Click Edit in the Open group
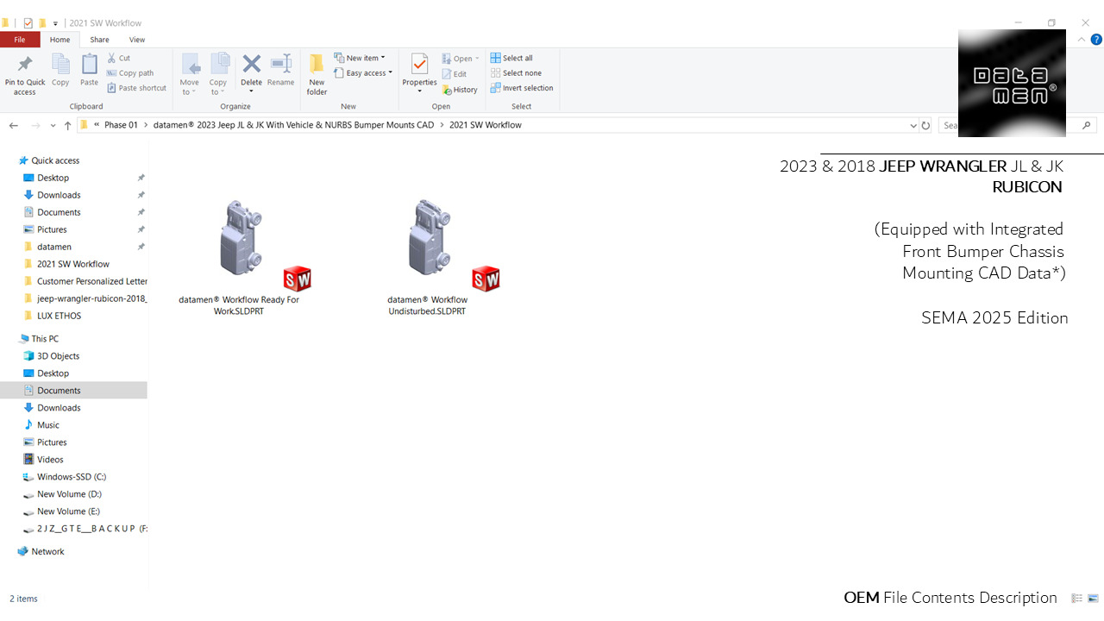The height and width of the screenshot is (621, 1104). [x=455, y=74]
